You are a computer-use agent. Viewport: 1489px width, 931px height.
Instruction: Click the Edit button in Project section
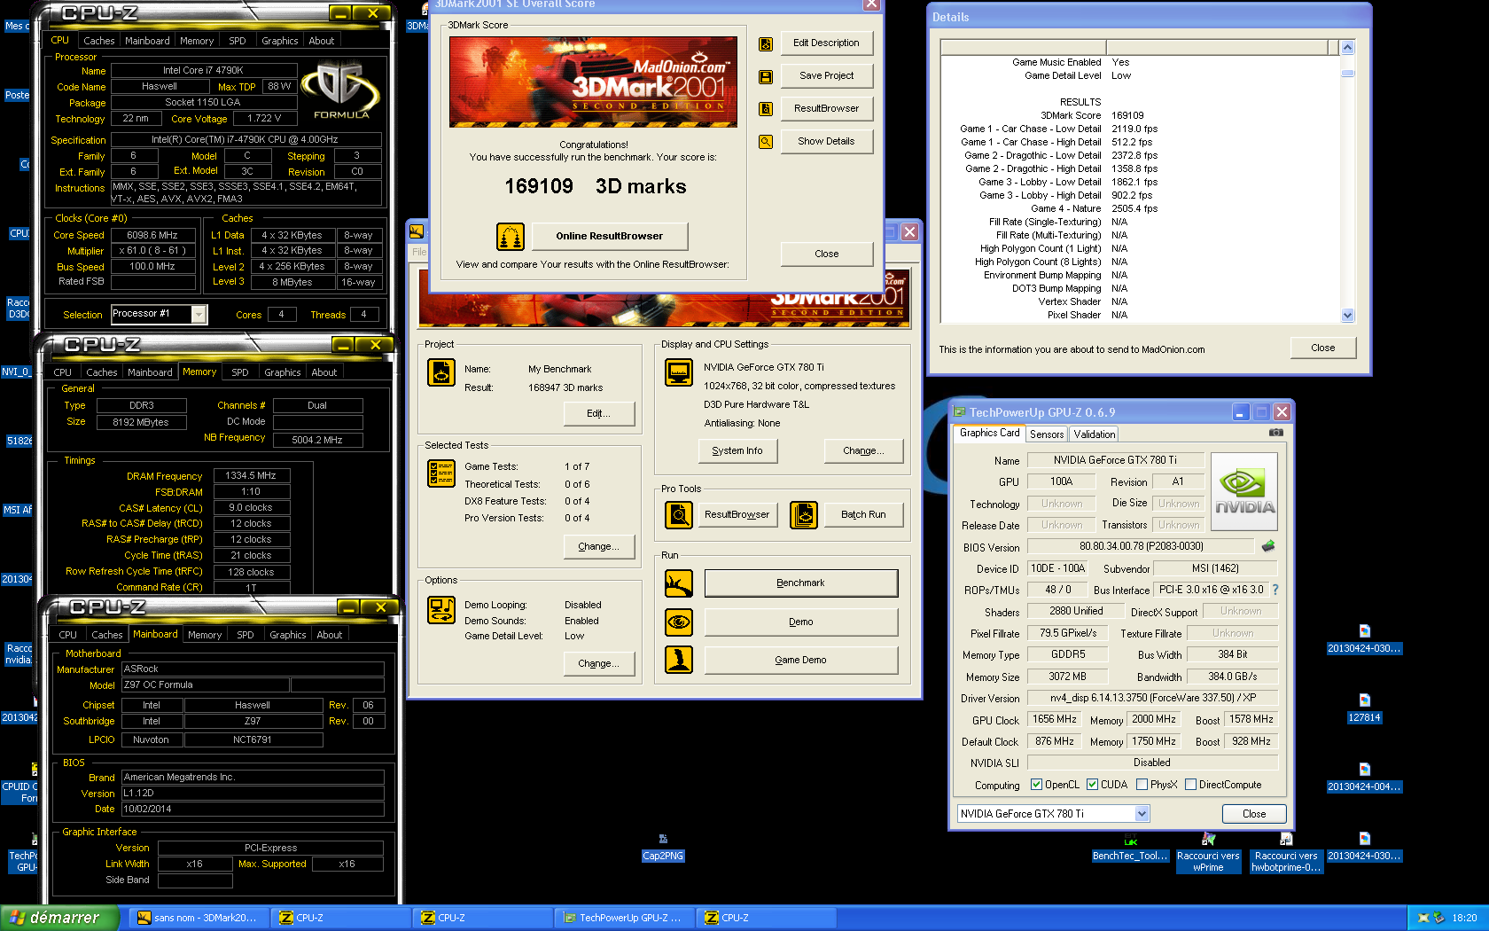tap(599, 414)
